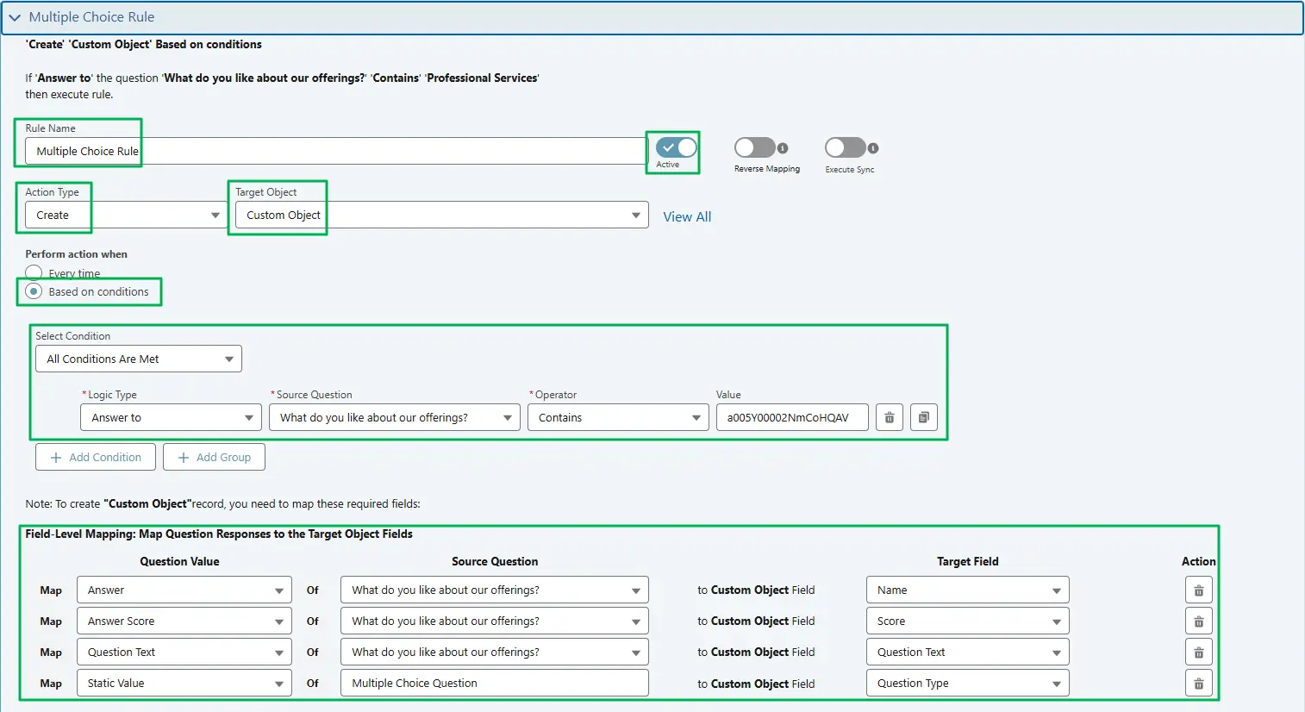Viewport: 1305px width, 712px height.
Task: Open the Target Object dropdown
Action: [x=635, y=215]
